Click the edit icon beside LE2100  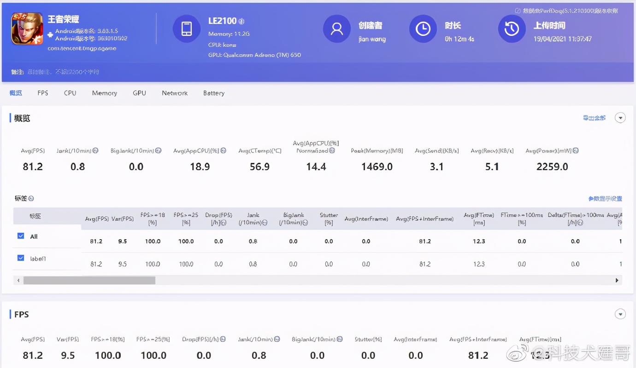(x=241, y=22)
